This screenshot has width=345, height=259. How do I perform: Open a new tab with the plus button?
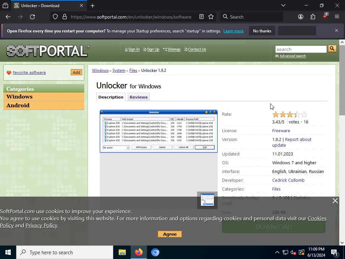(92, 5)
